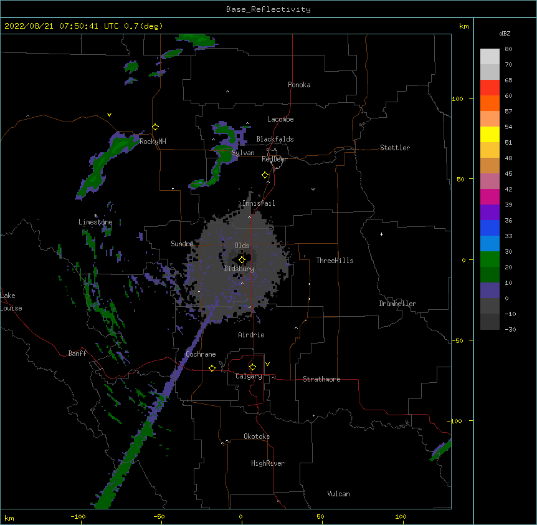The image size is (537, 525).
Task: Select the Airdrie label
Action: click(x=252, y=335)
